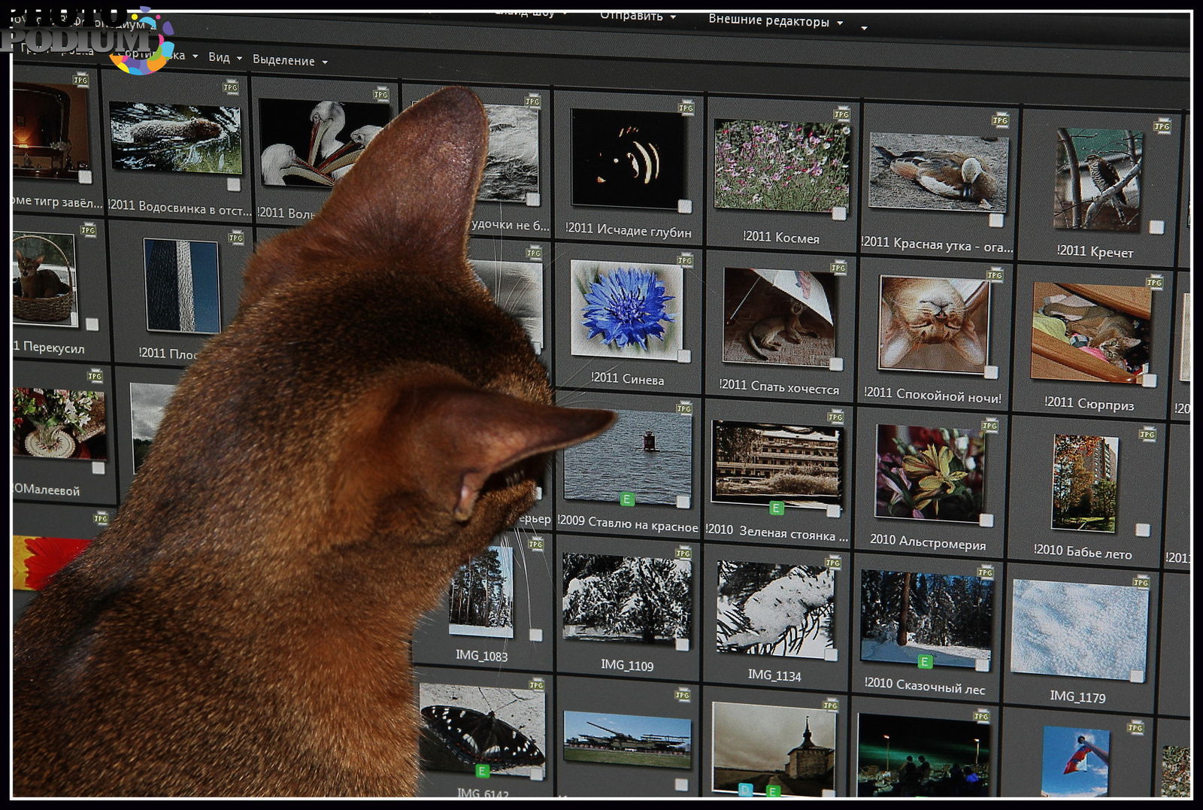The width and height of the screenshot is (1203, 810).
Task: Click the JPG badge on Спать хочестя thumbnail
Action: point(838,267)
